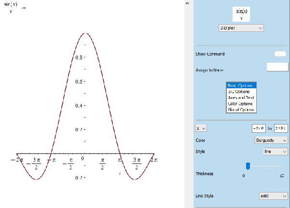The height and width of the screenshot is (208, 290).
Task: Click the Assign to Name input field
Action: pos(277,67)
